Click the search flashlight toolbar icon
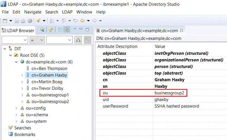 (38, 21)
